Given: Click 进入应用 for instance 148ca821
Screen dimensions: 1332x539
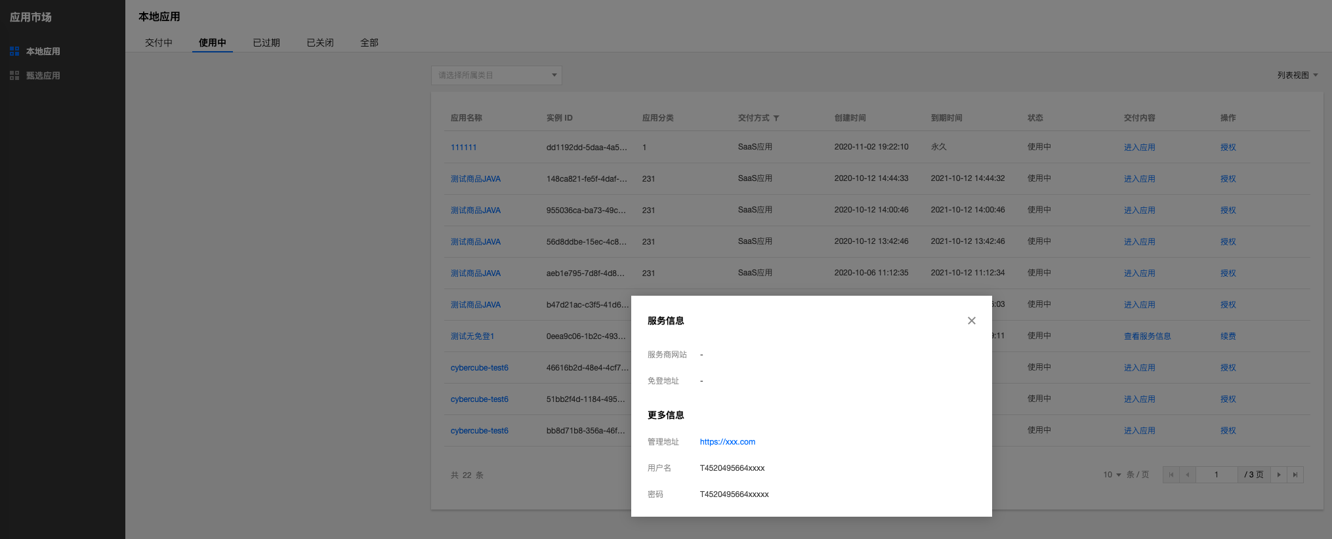Looking at the screenshot, I should pos(1140,179).
